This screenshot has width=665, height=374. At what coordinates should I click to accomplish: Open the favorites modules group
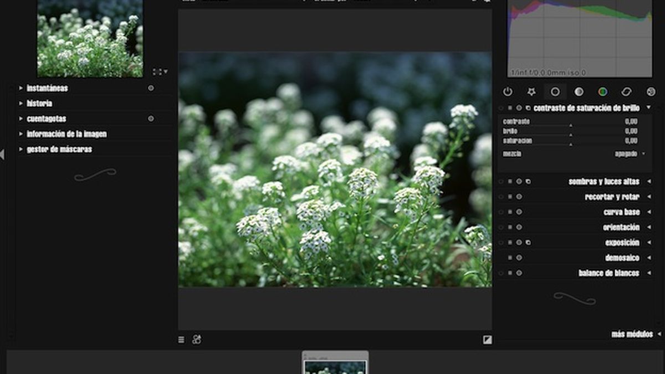(x=531, y=91)
